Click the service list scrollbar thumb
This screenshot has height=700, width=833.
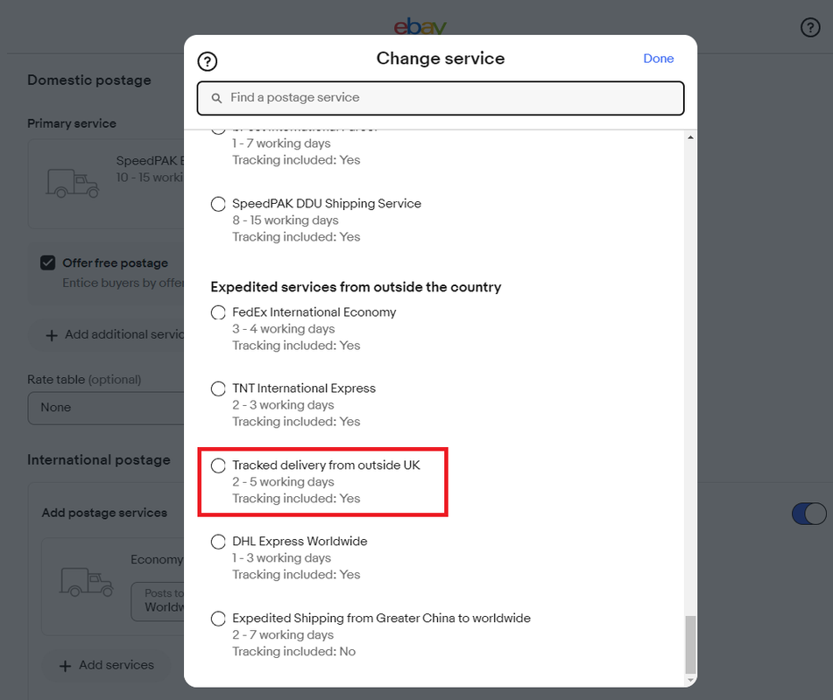tap(690, 644)
